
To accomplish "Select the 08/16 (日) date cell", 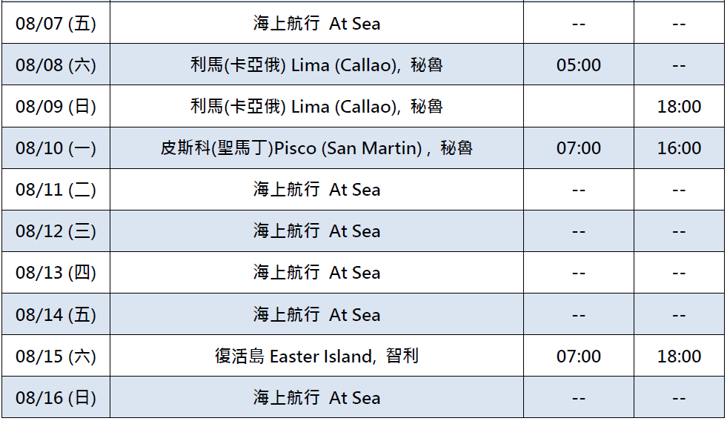I will pos(56,398).
